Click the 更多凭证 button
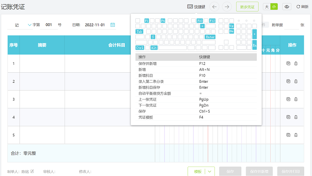The image size is (312, 176). point(247,7)
